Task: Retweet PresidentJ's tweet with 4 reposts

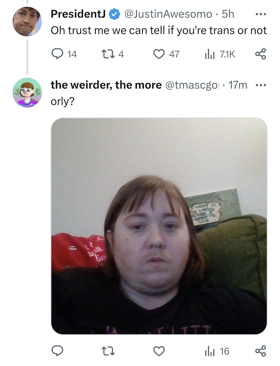Action: coord(112,54)
